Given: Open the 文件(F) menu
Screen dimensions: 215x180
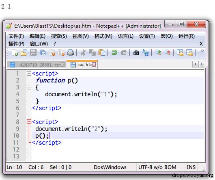Looking at the screenshot, I should pyautogui.click(x=16, y=36).
